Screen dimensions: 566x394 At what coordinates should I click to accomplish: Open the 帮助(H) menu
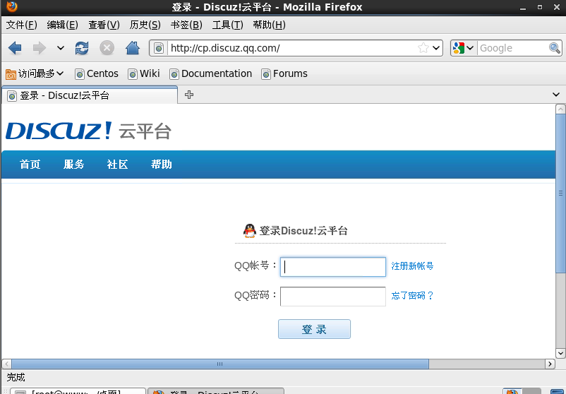click(269, 25)
